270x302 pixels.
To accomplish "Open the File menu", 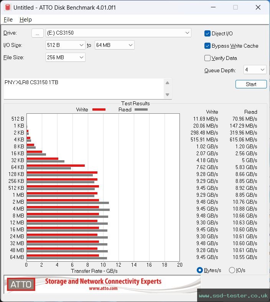I will click(x=8, y=20).
